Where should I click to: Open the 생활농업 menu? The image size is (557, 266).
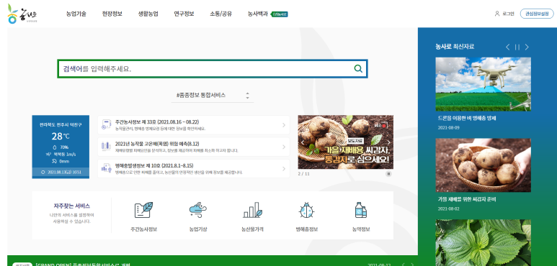[148, 14]
